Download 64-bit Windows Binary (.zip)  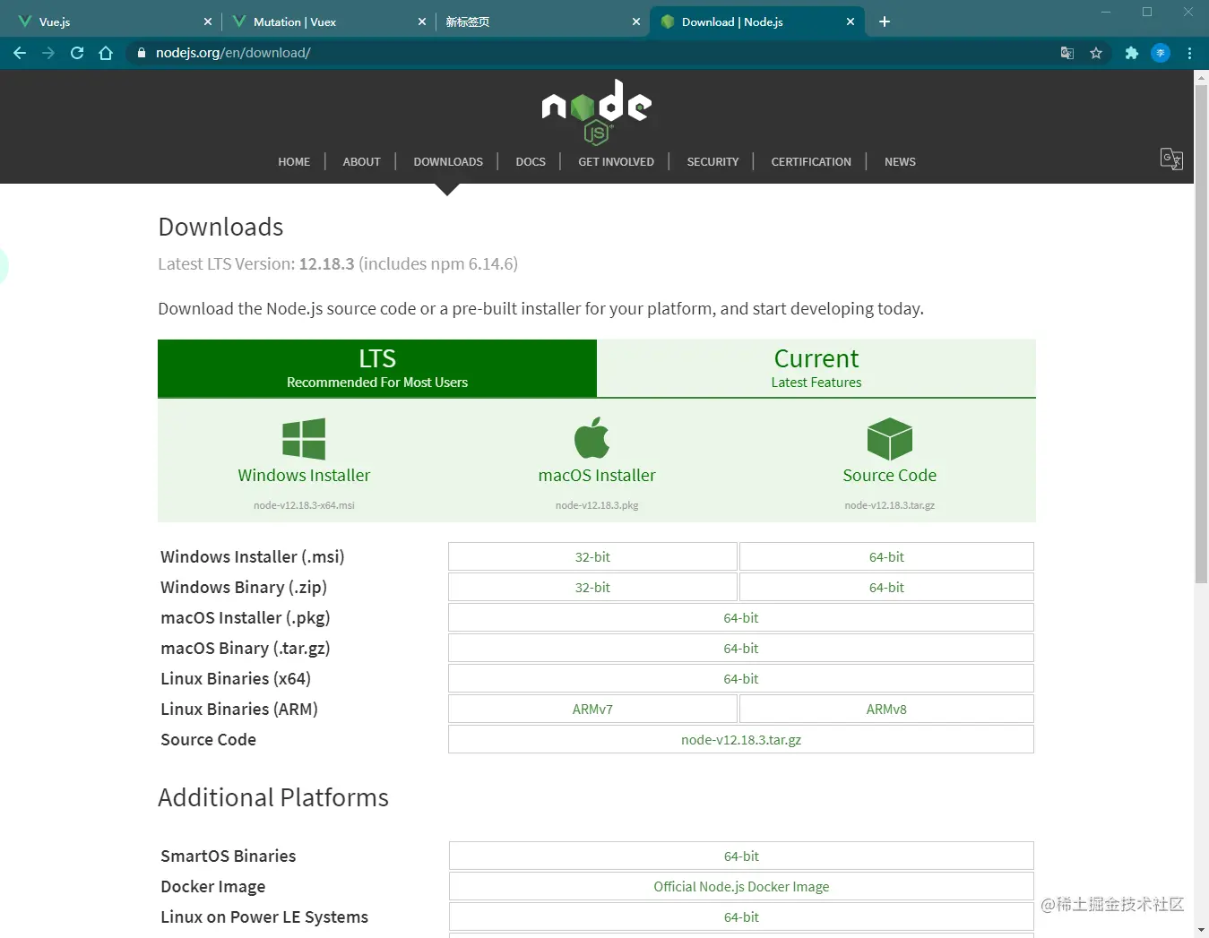[886, 587]
